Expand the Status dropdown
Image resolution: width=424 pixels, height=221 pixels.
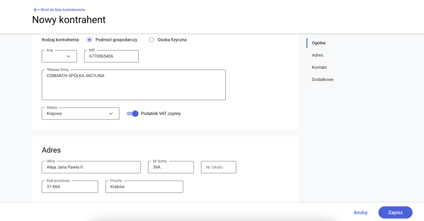80,113
